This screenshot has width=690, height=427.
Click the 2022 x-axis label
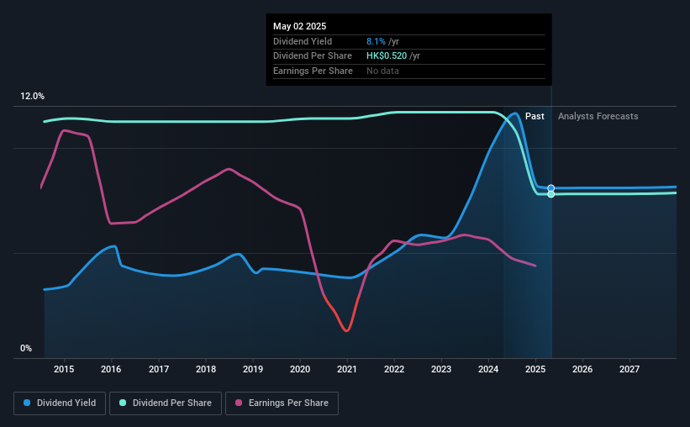(x=394, y=369)
